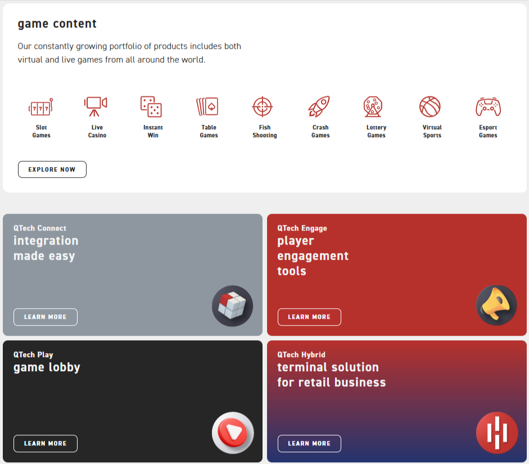Select the Instant Win dice icon
The width and height of the screenshot is (529, 464).
click(151, 106)
